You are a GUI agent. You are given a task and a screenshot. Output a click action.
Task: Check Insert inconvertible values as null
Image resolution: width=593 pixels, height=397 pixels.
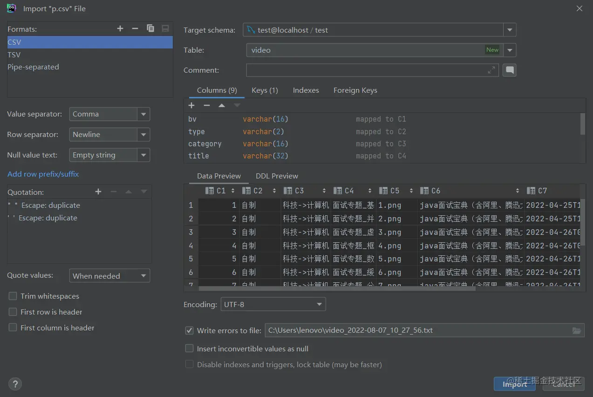[x=190, y=349]
